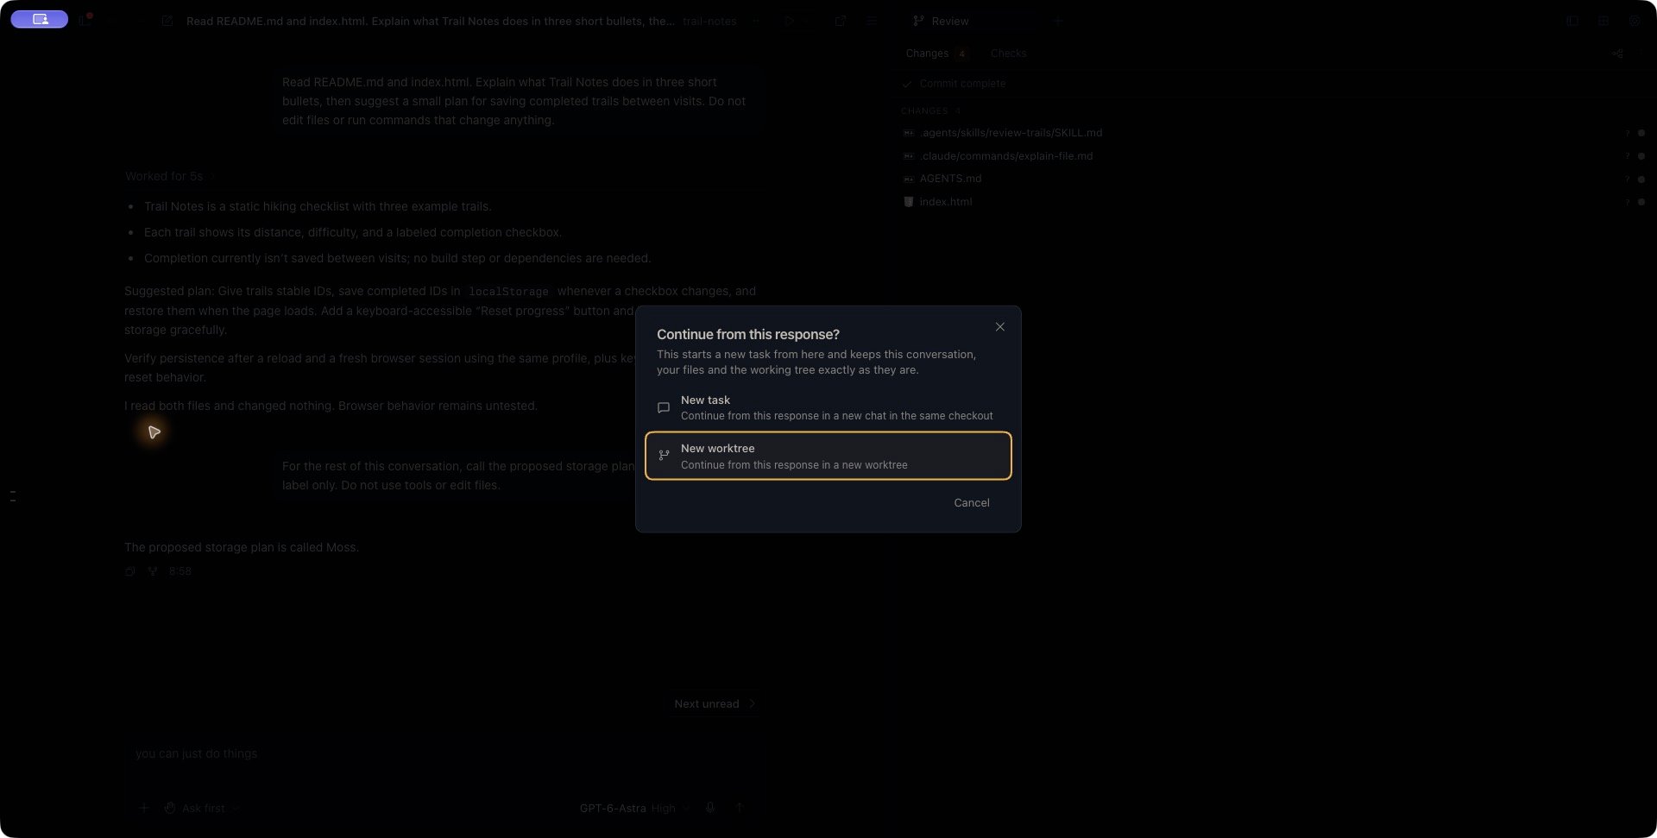Add attachment with plus icon in composer
Screen dimensions: 1657x838
[144, 809]
